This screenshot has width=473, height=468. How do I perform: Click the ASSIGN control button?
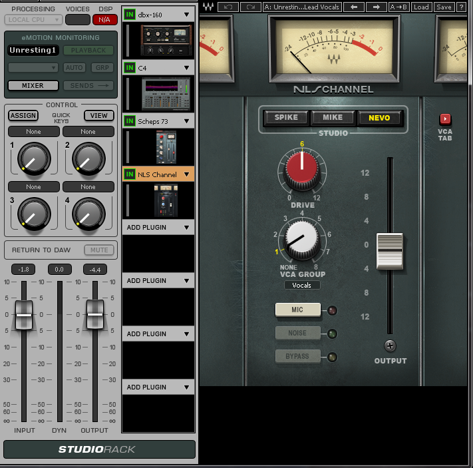tap(23, 116)
